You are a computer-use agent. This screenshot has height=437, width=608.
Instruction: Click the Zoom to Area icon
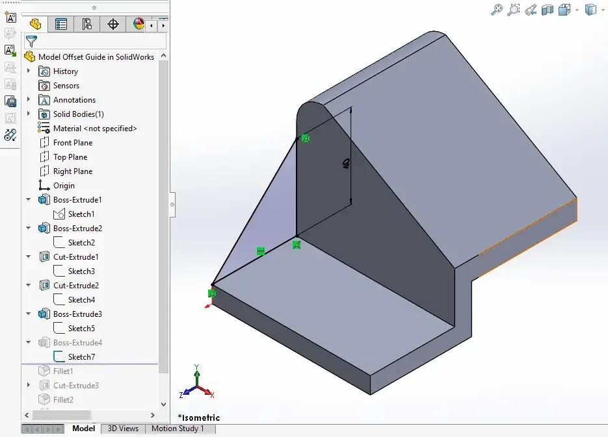(514, 10)
